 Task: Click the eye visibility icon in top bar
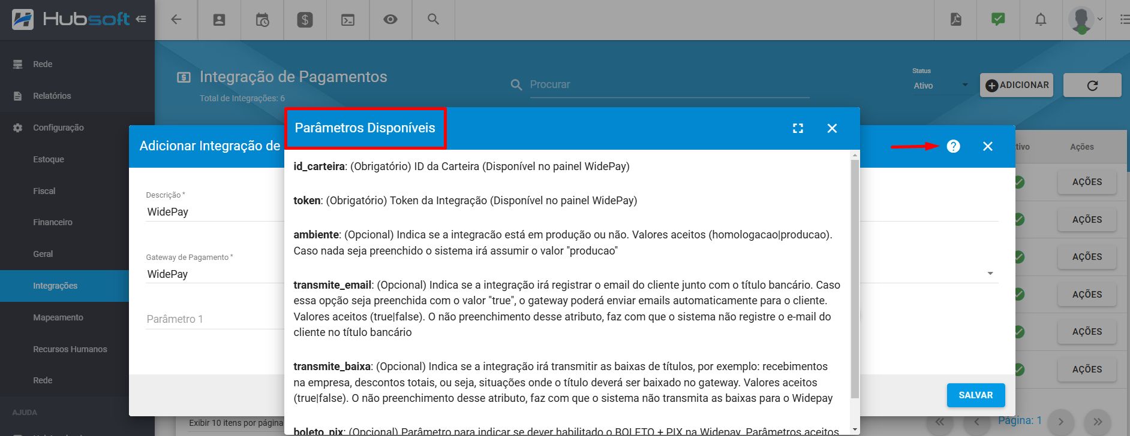[x=390, y=20]
